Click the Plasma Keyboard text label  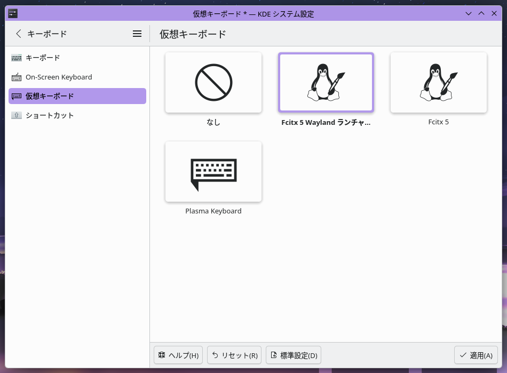point(213,211)
